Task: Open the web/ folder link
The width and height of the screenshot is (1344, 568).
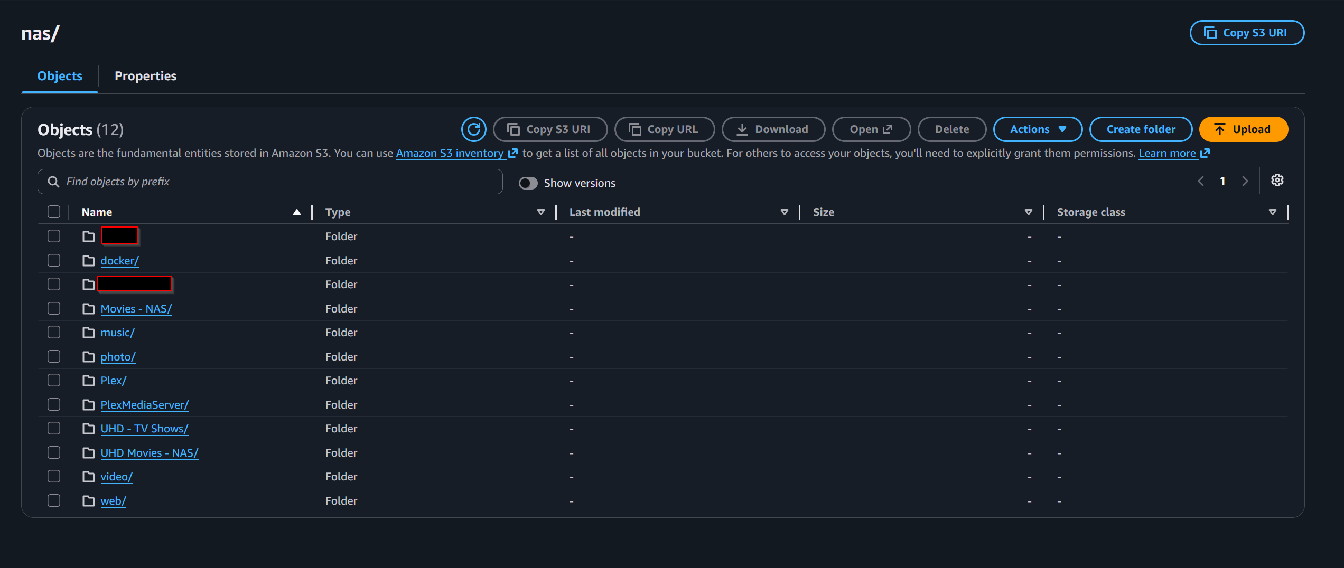Action: tap(114, 501)
